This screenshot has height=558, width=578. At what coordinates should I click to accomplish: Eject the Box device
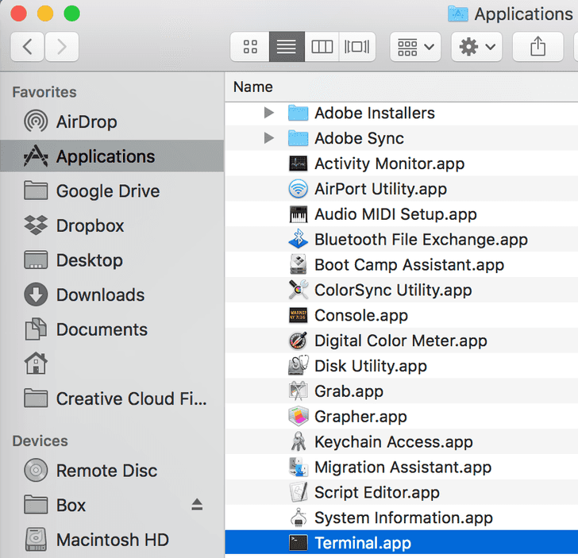197,505
